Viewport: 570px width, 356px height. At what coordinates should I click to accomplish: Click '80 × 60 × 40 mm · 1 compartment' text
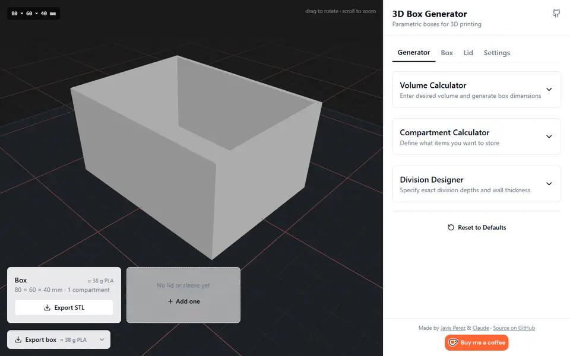tap(62, 290)
